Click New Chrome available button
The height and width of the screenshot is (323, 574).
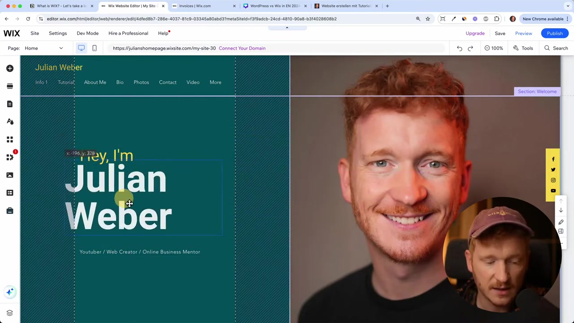(546, 19)
